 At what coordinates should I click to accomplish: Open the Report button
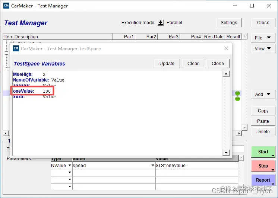coord(263,180)
